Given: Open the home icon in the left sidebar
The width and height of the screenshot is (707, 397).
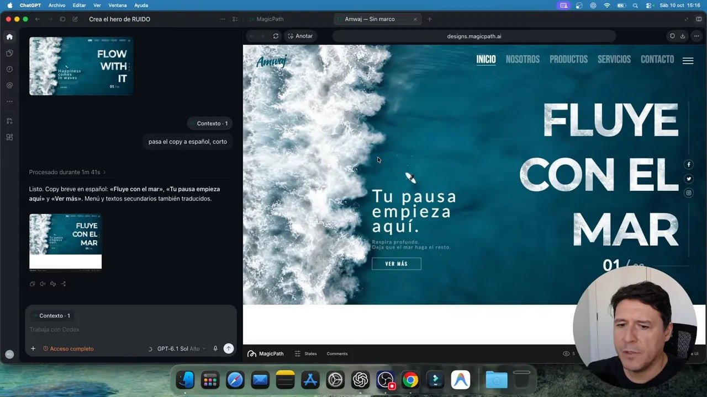Looking at the screenshot, I should (9, 37).
